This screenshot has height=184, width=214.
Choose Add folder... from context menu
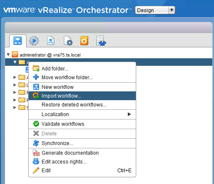pos(82,69)
